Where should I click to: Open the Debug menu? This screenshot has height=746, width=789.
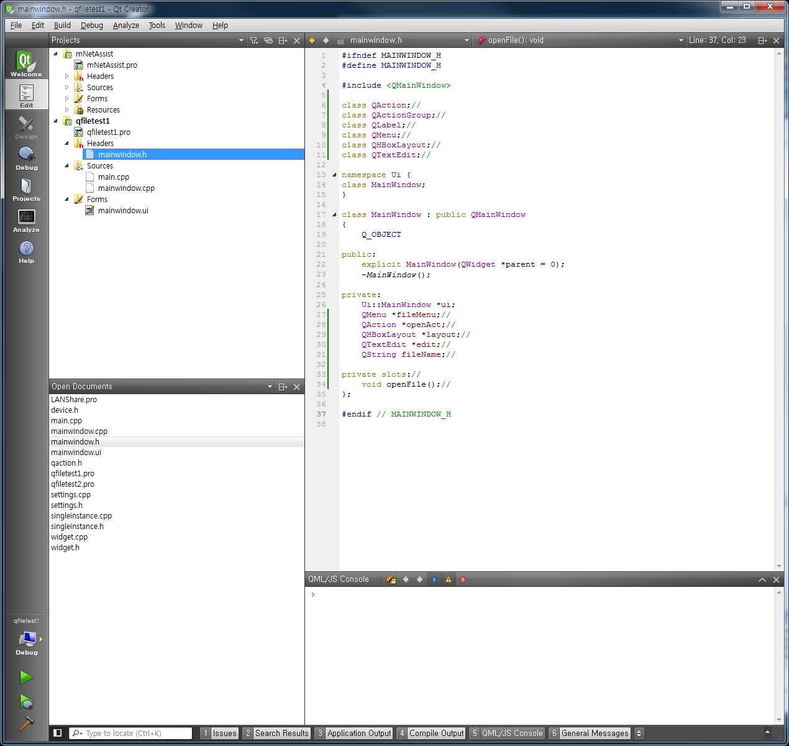92,25
